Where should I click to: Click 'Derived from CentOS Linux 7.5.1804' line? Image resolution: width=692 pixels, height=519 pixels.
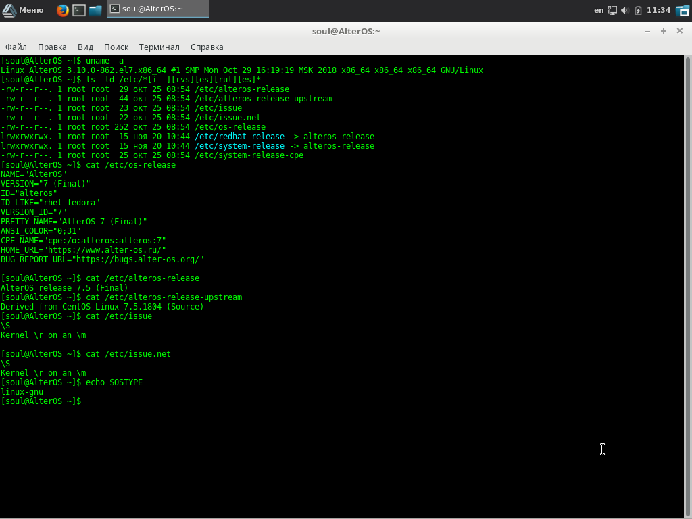[102, 307]
